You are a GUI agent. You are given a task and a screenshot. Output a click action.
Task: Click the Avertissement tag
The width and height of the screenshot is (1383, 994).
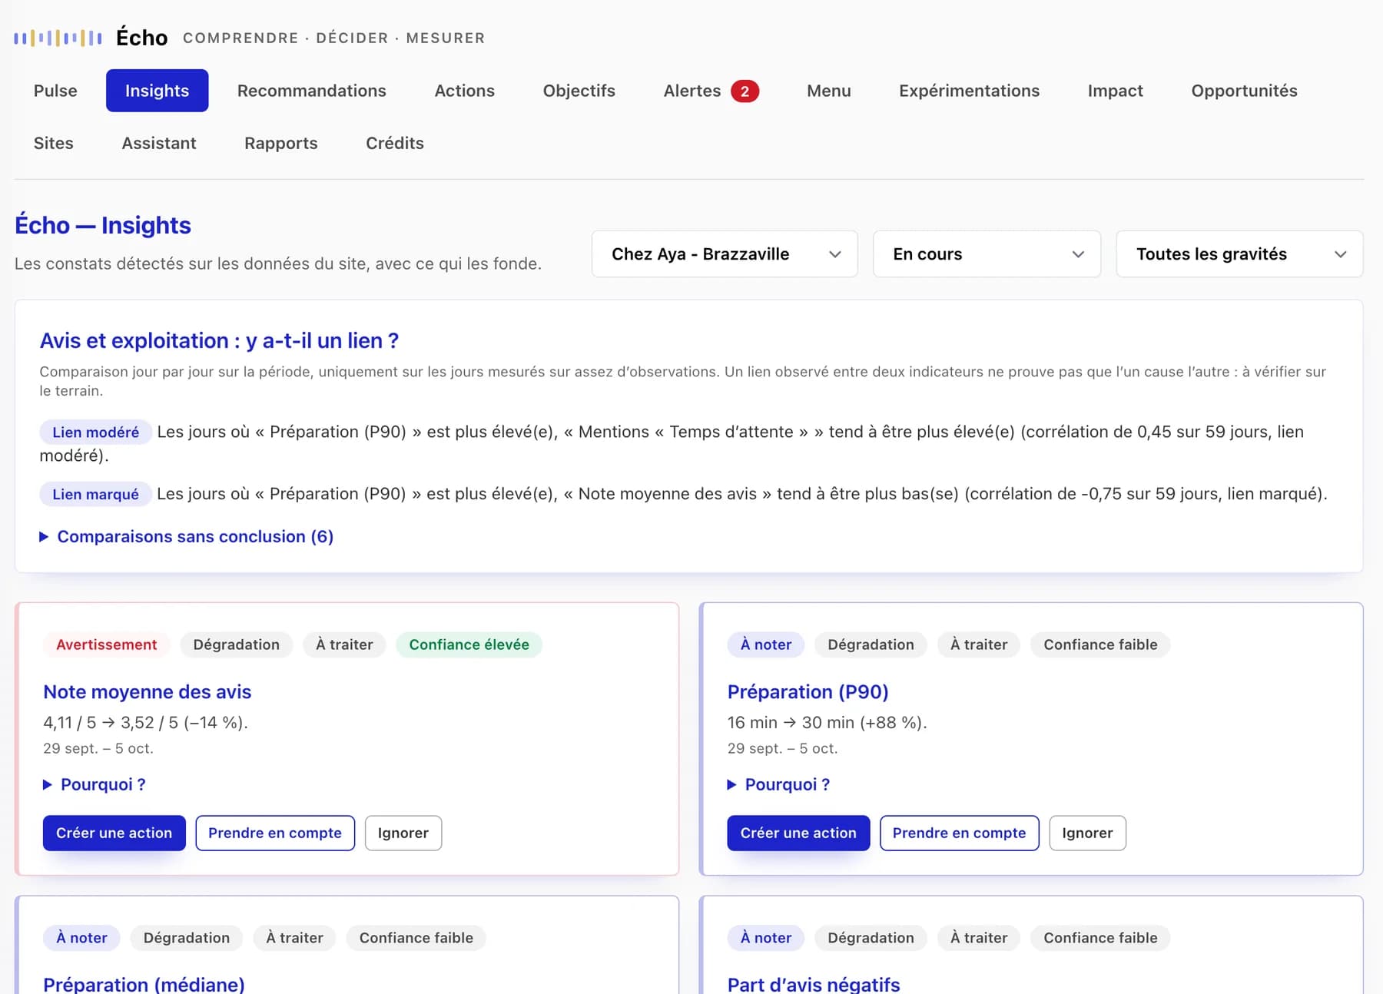point(106,644)
